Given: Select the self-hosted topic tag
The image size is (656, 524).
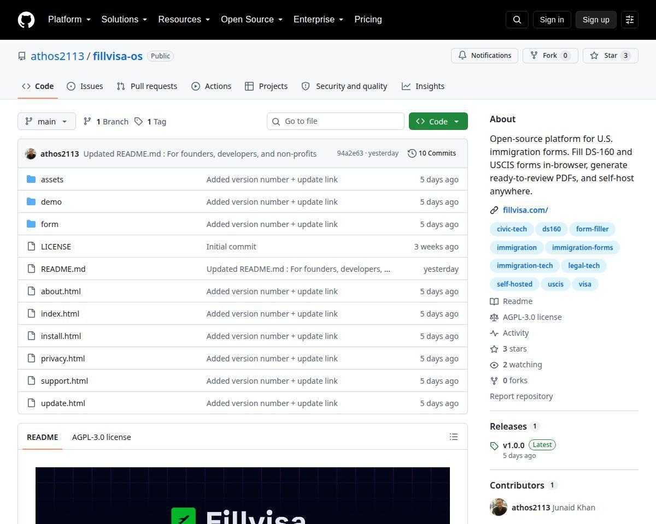Looking at the screenshot, I should 514,284.
